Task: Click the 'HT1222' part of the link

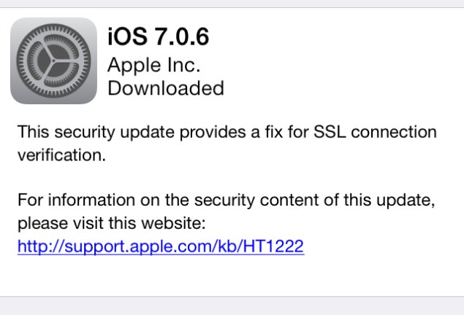Action: pos(273,246)
